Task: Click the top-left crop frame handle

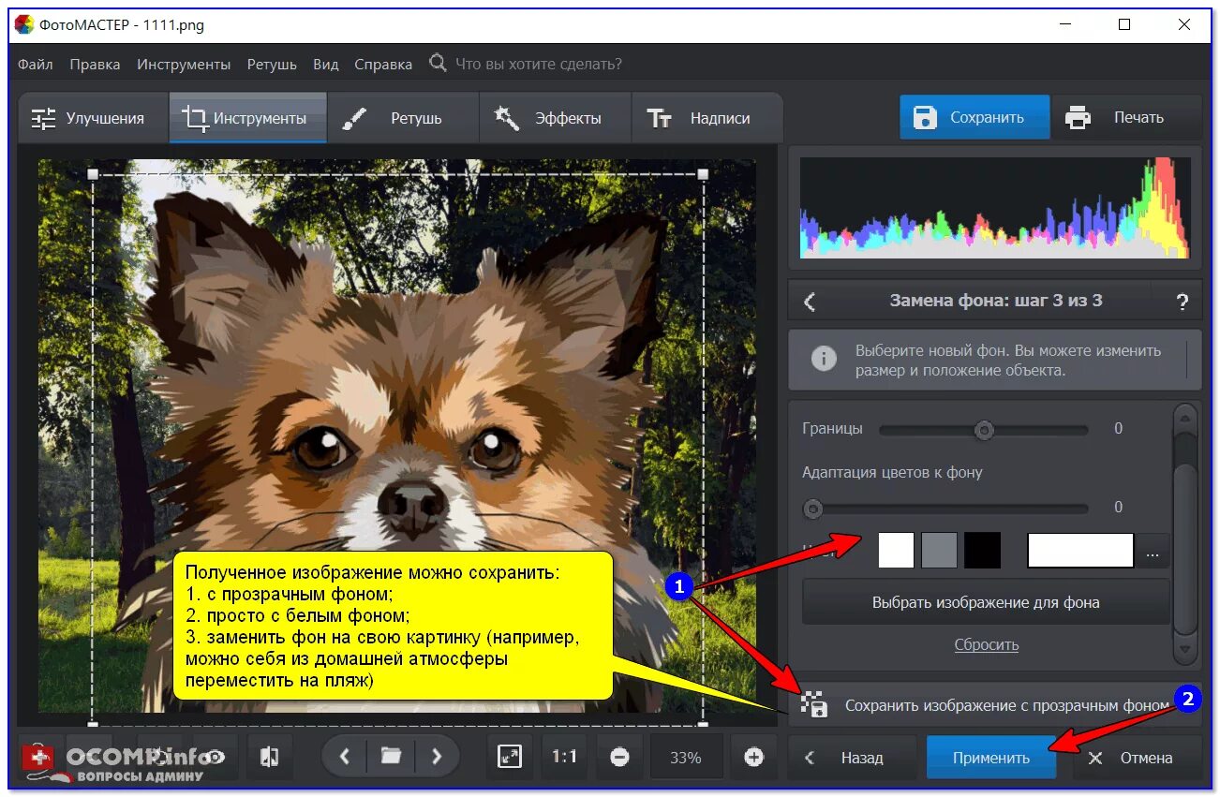Action: [92, 174]
